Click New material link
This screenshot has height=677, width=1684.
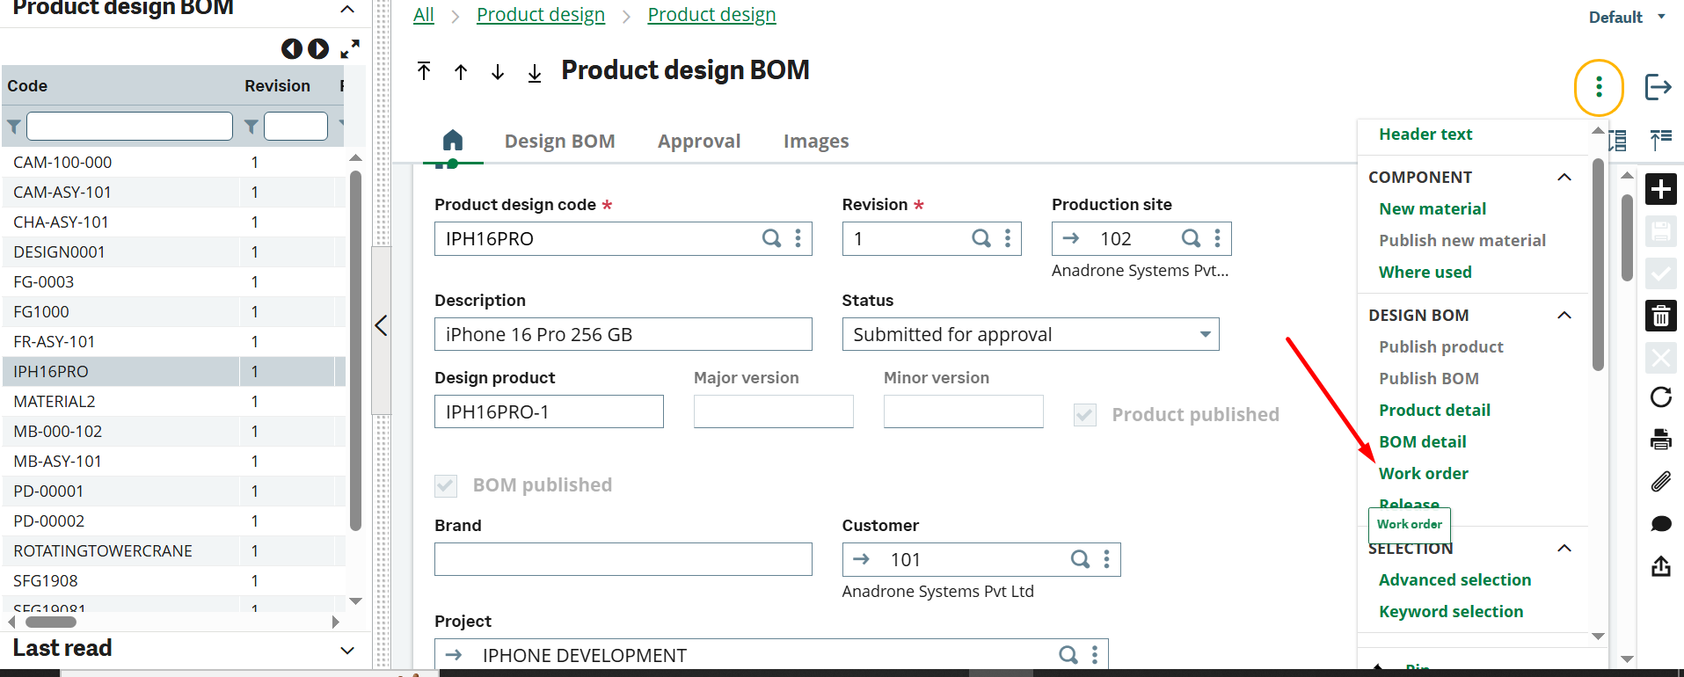pos(1432,208)
